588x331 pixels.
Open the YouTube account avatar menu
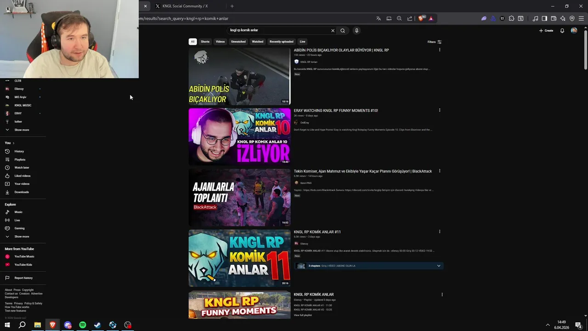tap(574, 30)
